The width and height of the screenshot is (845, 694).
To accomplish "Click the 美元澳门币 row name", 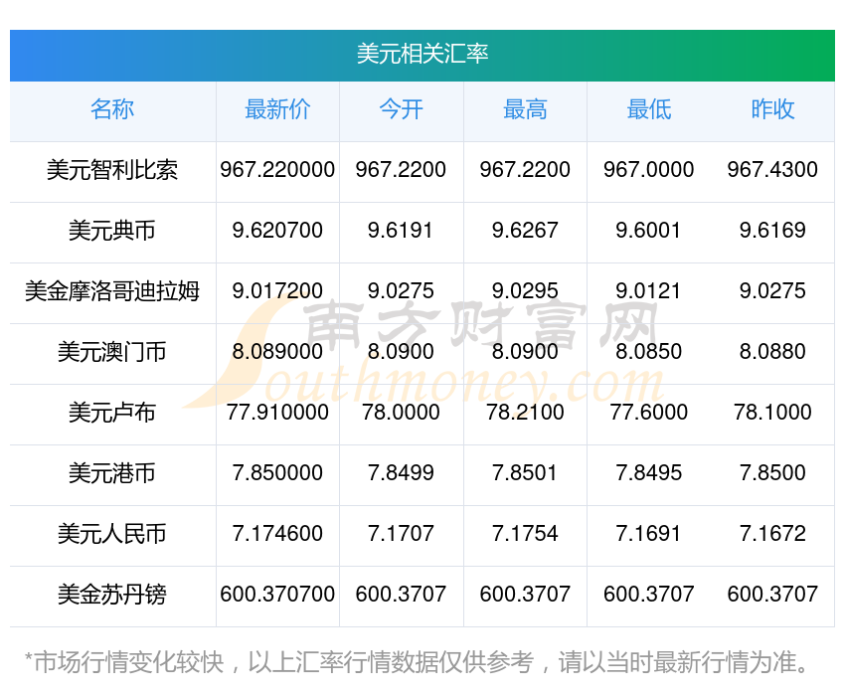I will pos(112,352).
